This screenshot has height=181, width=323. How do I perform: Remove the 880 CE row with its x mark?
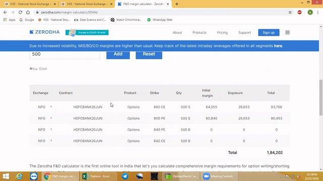click(x=51, y=107)
